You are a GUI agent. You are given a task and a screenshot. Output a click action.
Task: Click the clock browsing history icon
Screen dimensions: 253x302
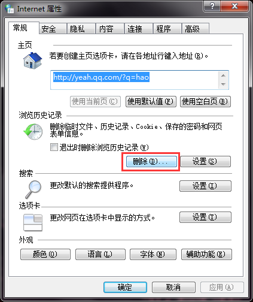coord(33,131)
